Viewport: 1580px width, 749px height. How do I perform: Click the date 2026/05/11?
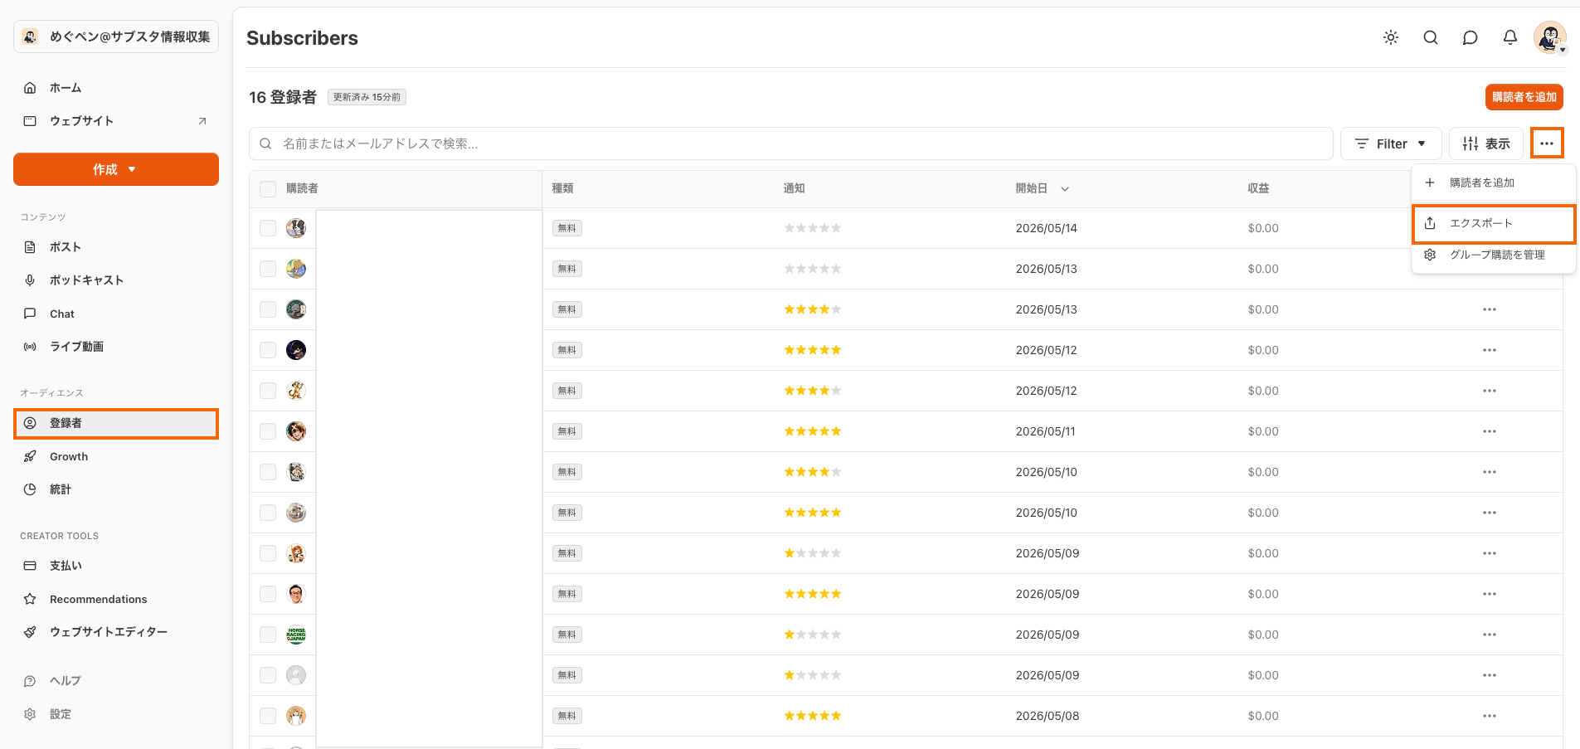pos(1046,431)
